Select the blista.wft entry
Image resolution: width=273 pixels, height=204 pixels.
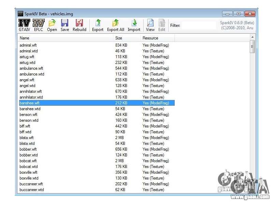[27, 138]
